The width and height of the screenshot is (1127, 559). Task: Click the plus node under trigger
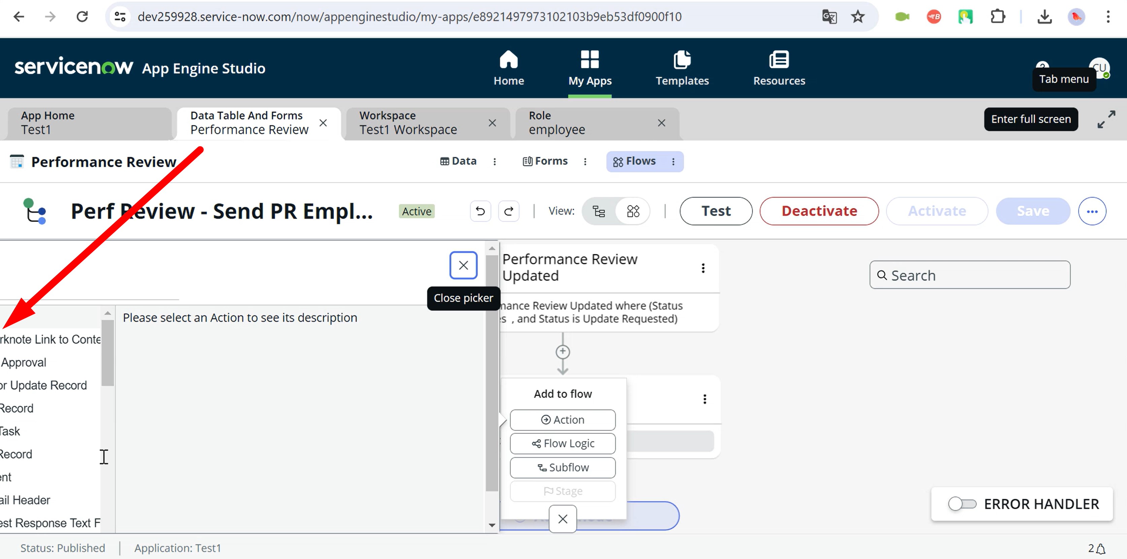pyautogui.click(x=562, y=352)
